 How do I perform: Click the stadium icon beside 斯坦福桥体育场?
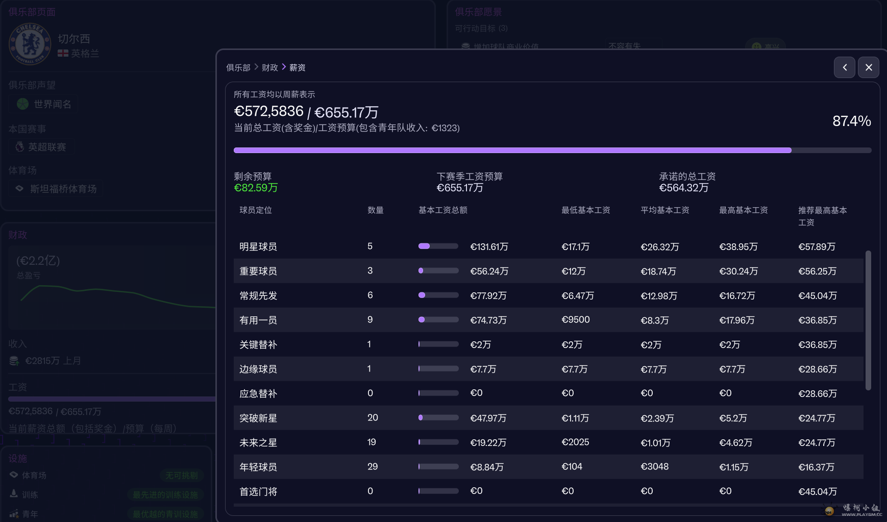click(x=19, y=188)
